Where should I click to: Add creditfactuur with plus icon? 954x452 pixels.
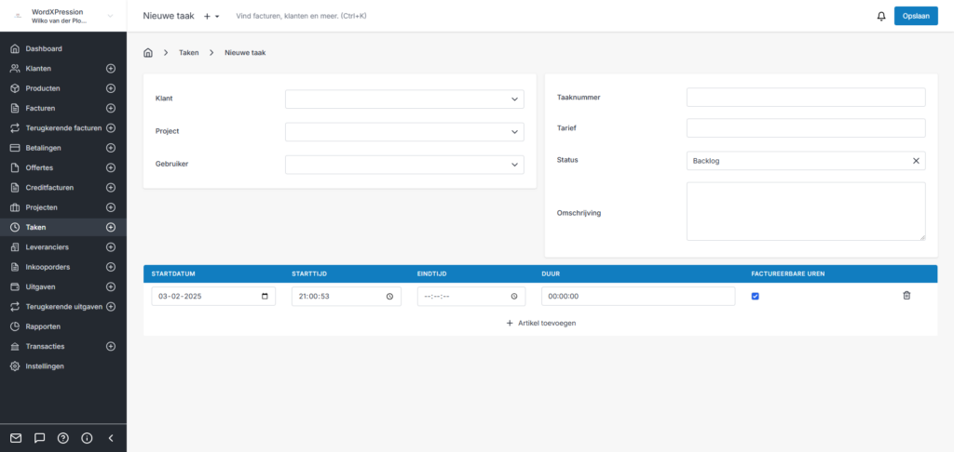111,188
